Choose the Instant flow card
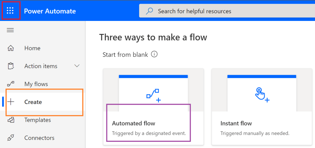 pyautogui.click(x=261, y=106)
